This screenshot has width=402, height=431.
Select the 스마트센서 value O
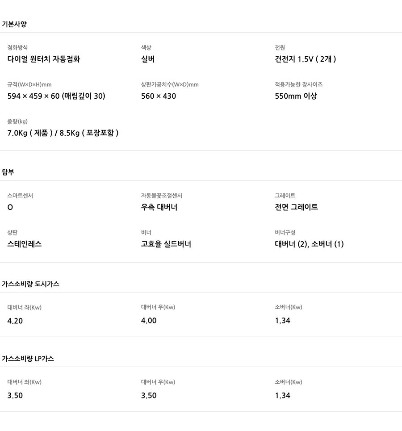pos(10,207)
